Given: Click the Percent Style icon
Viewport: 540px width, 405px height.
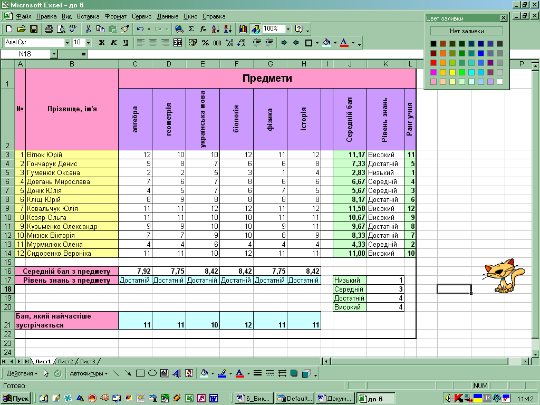Looking at the screenshot, I should [205, 43].
